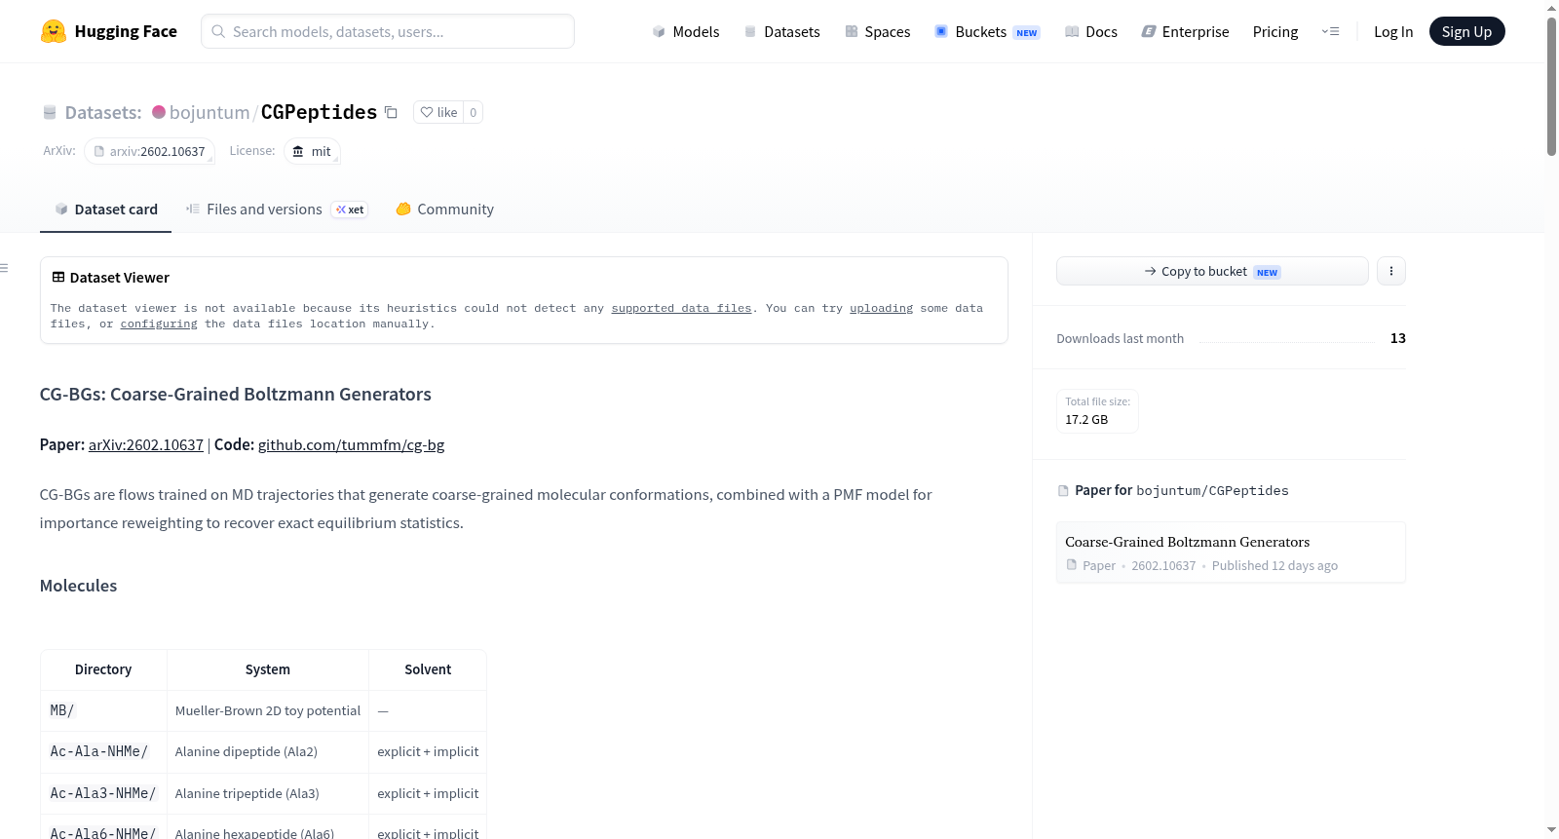Click the System column header
This screenshot has width=1559, height=839.
point(268,669)
